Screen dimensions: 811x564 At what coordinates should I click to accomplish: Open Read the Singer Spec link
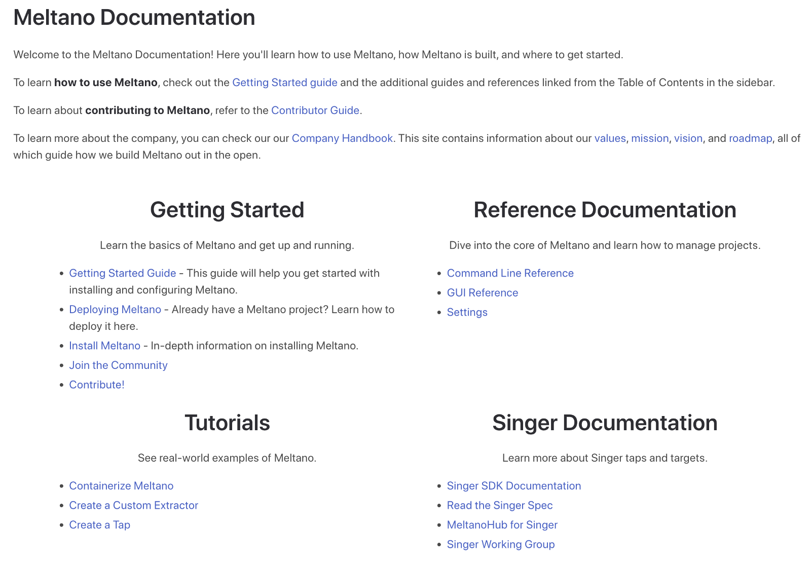[x=500, y=505]
